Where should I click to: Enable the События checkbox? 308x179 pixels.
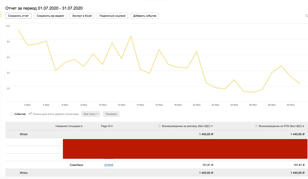coord(12,114)
